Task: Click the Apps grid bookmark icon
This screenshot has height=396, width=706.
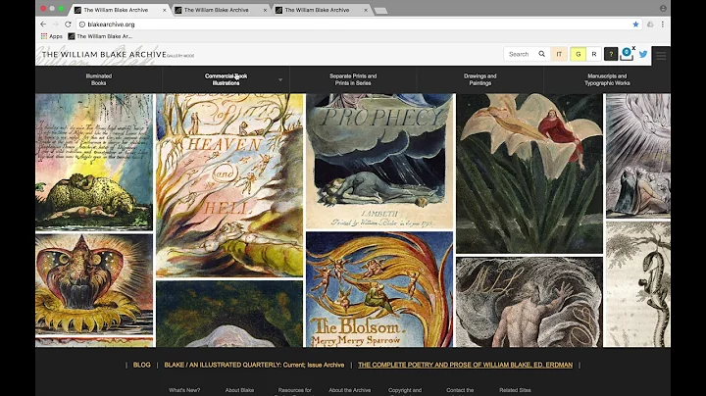Action: pos(44,36)
